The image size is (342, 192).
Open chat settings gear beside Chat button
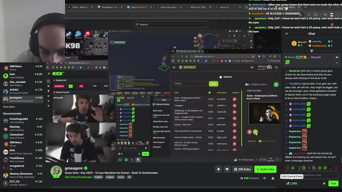[x=324, y=183]
